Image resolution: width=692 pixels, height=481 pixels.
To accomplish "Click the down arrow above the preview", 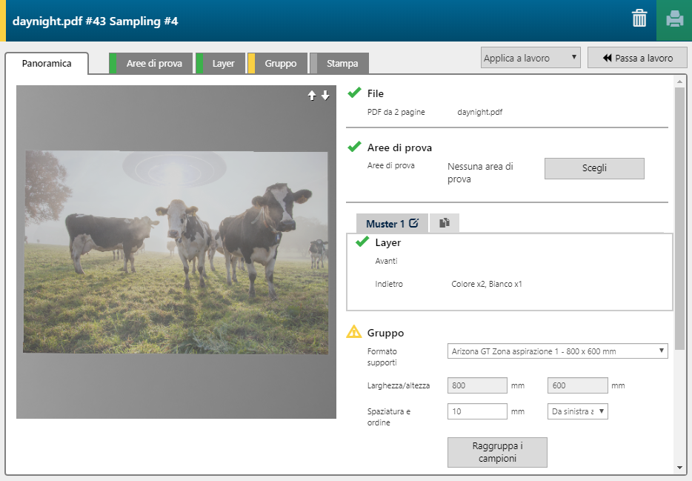I will coord(325,96).
